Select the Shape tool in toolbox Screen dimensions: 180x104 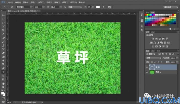pos(3,80)
